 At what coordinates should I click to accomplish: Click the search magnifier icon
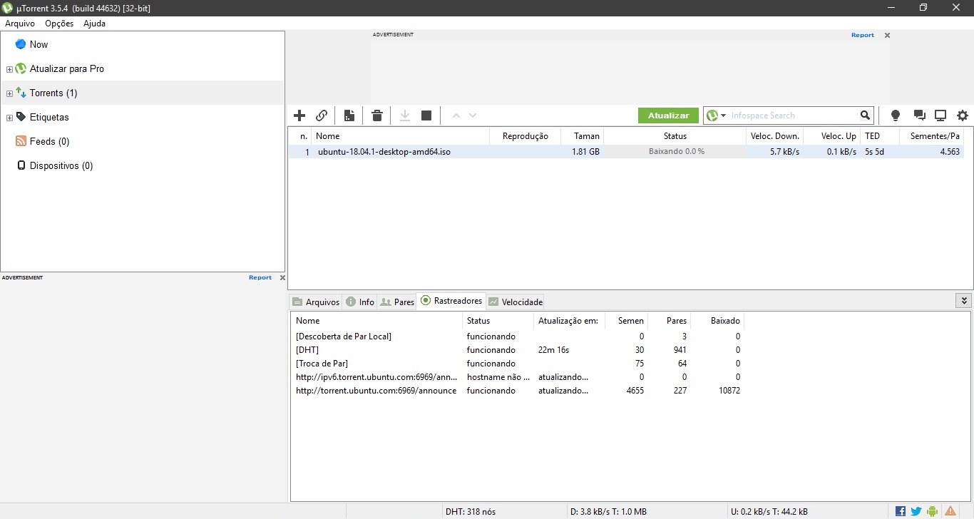pyautogui.click(x=865, y=115)
